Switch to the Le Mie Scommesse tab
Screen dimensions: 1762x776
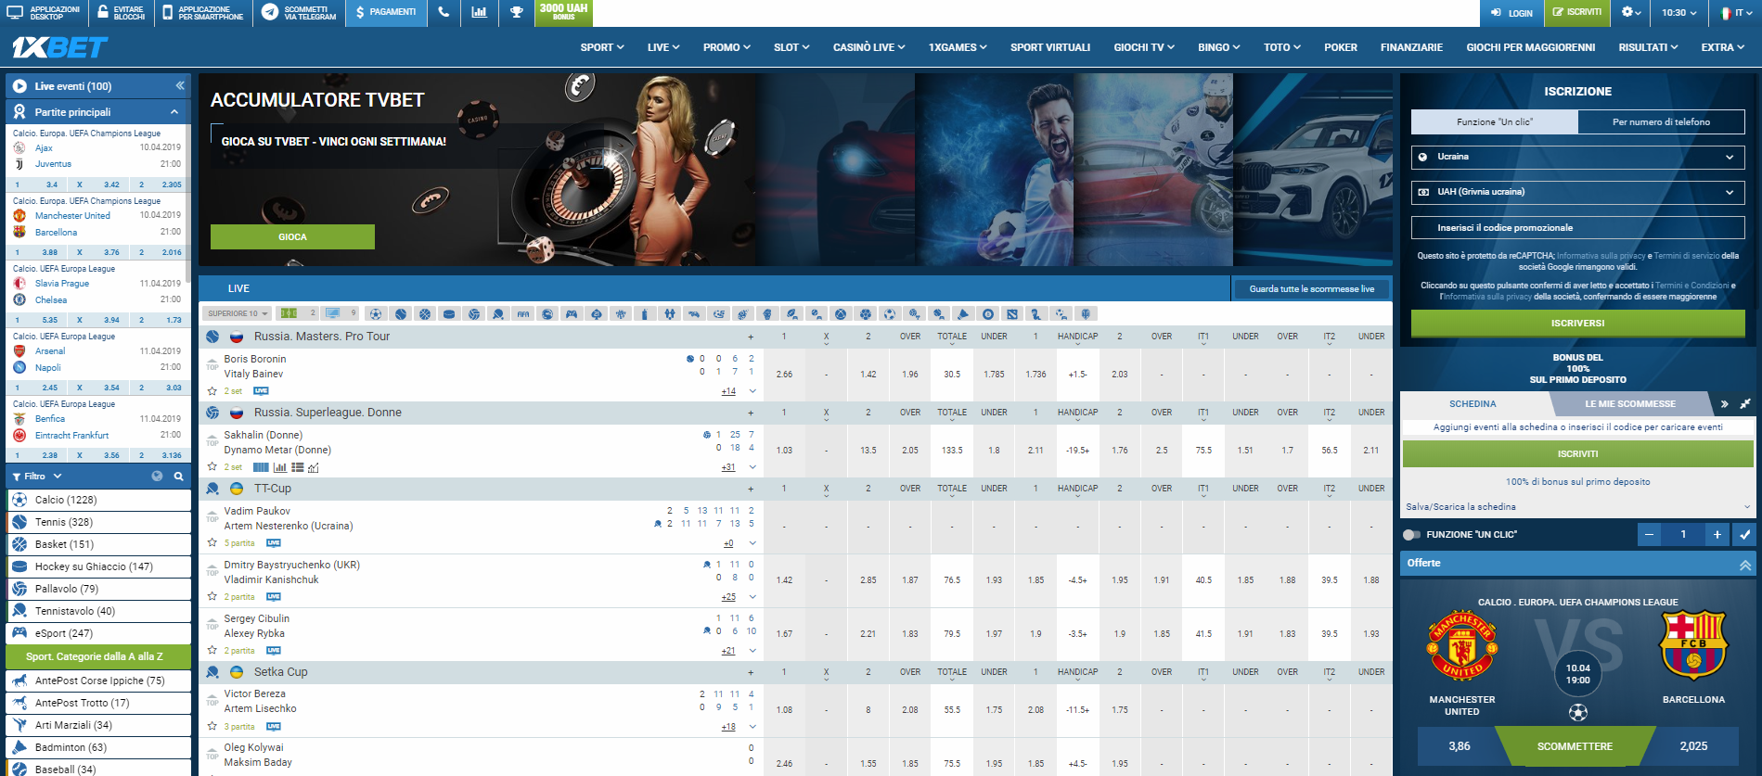point(1630,404)
